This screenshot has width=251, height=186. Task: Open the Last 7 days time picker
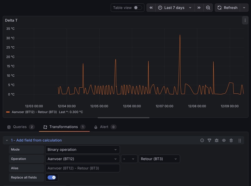coord(175,8)
